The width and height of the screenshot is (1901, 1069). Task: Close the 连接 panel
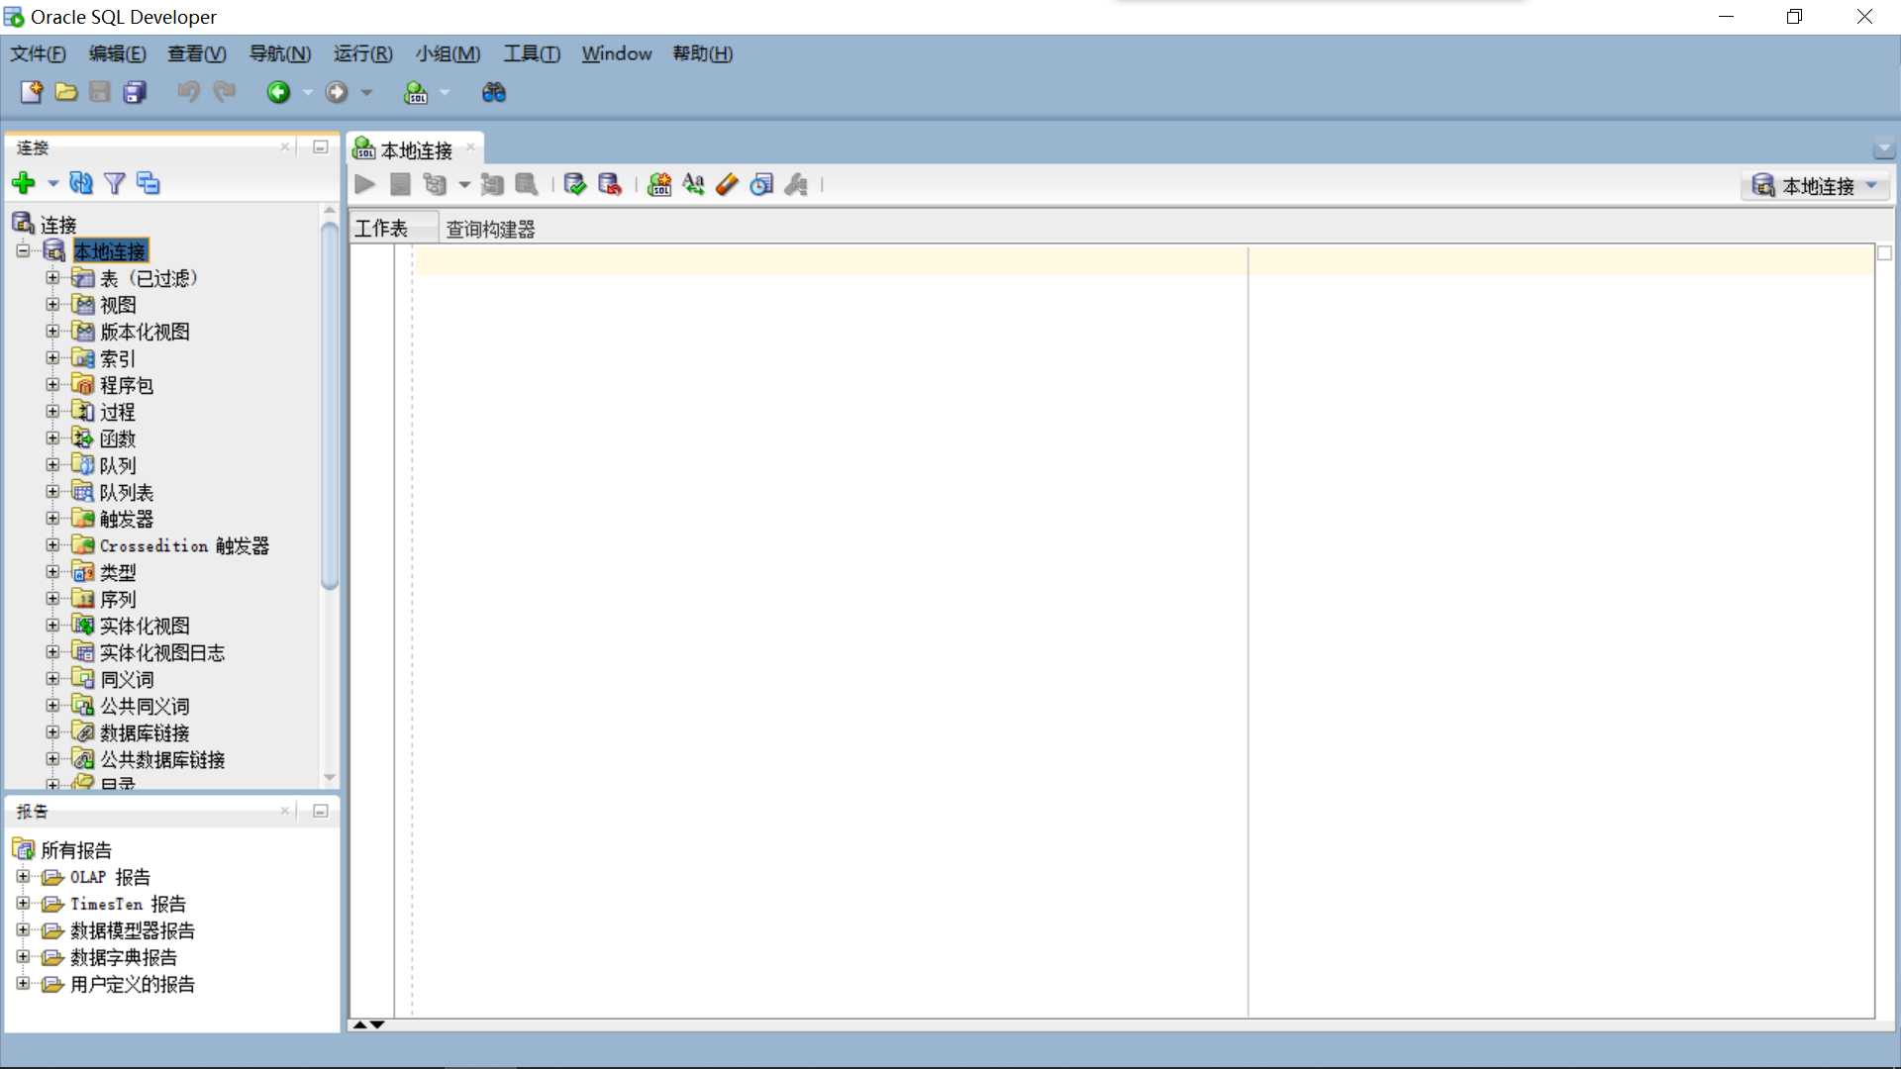pyautogui.click(x=285, y=146)
